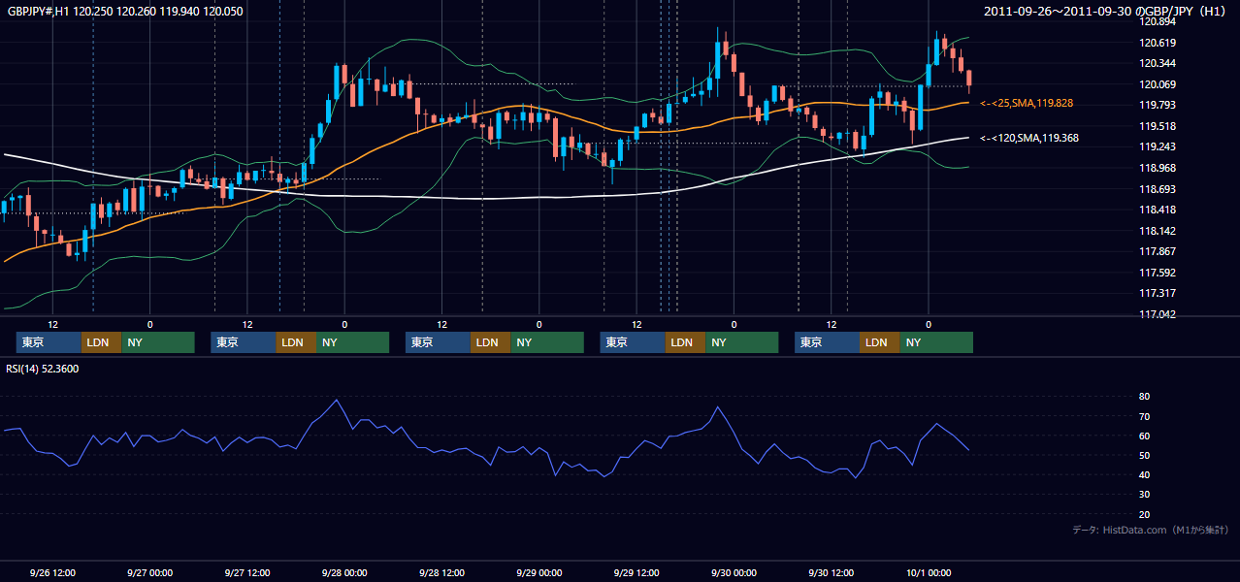Click the HistData.com data source credit
Screen dimensions: 1240x582
tap(1151, 530)
